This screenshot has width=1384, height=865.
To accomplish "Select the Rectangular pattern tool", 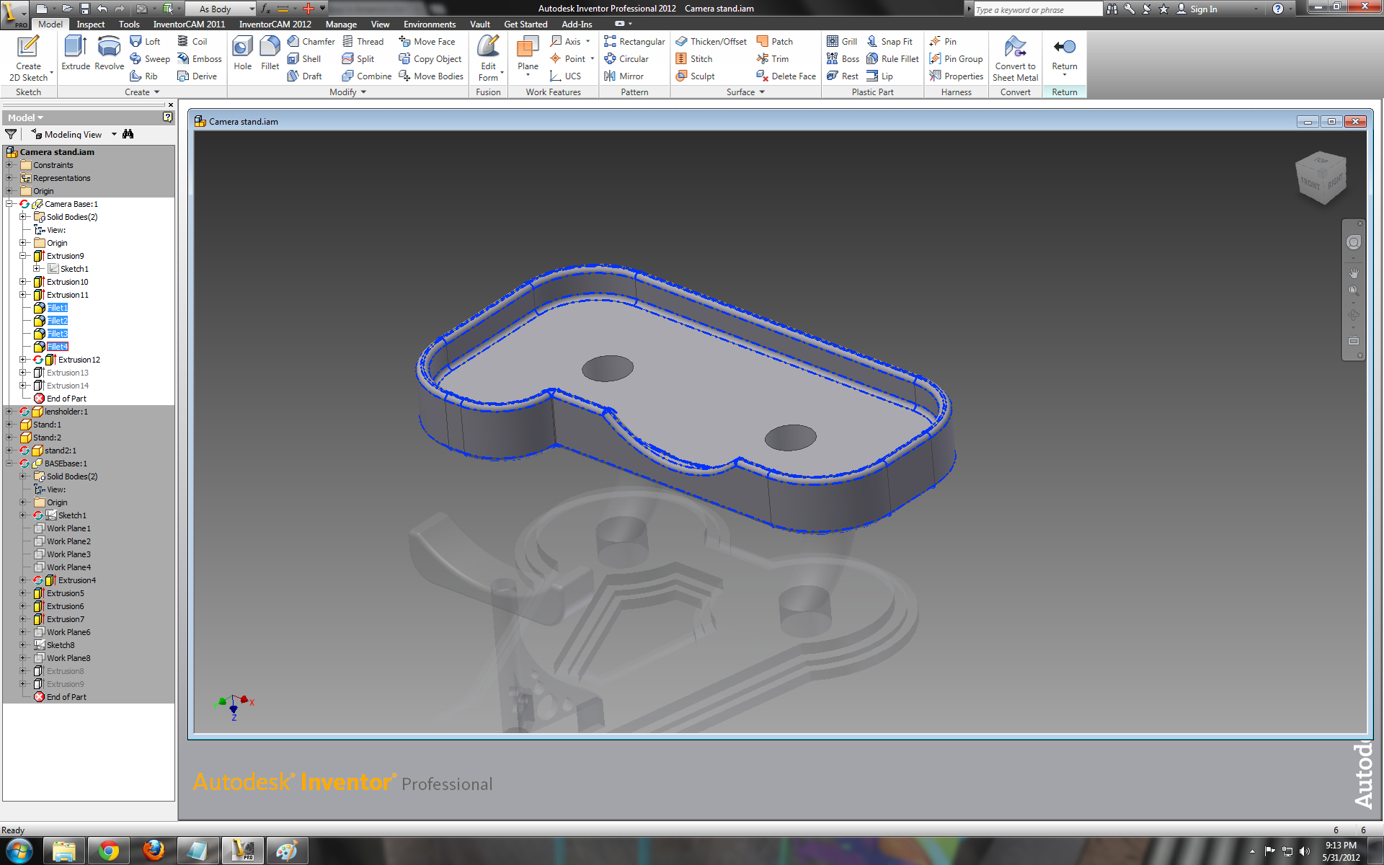I will click(x=634, y=41).
